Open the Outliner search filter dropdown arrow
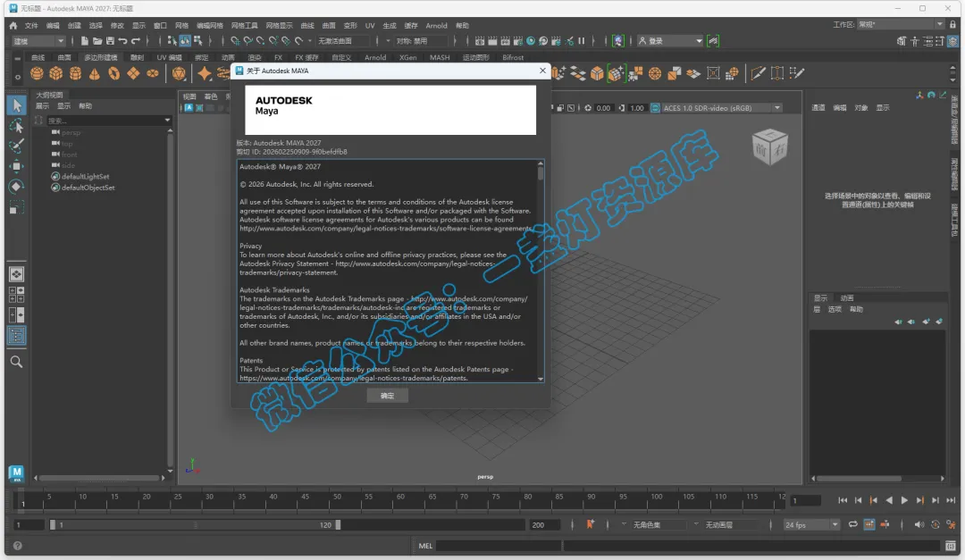The image size is (965, 560). point(167,121)
